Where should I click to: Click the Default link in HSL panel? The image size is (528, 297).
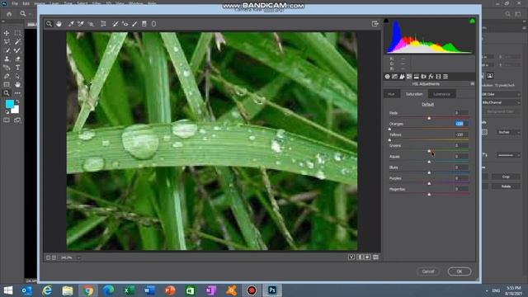point(428,105)
